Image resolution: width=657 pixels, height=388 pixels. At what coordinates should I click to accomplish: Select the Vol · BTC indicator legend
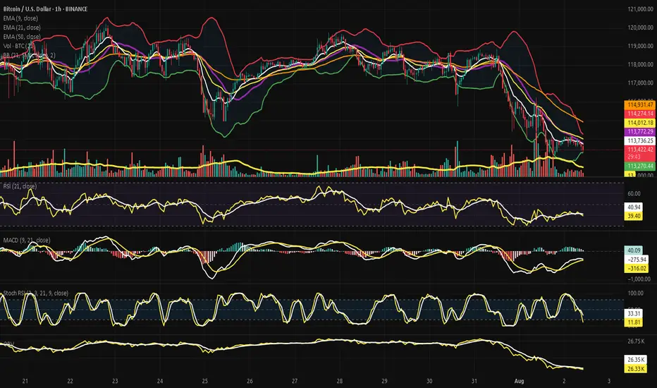19,46
